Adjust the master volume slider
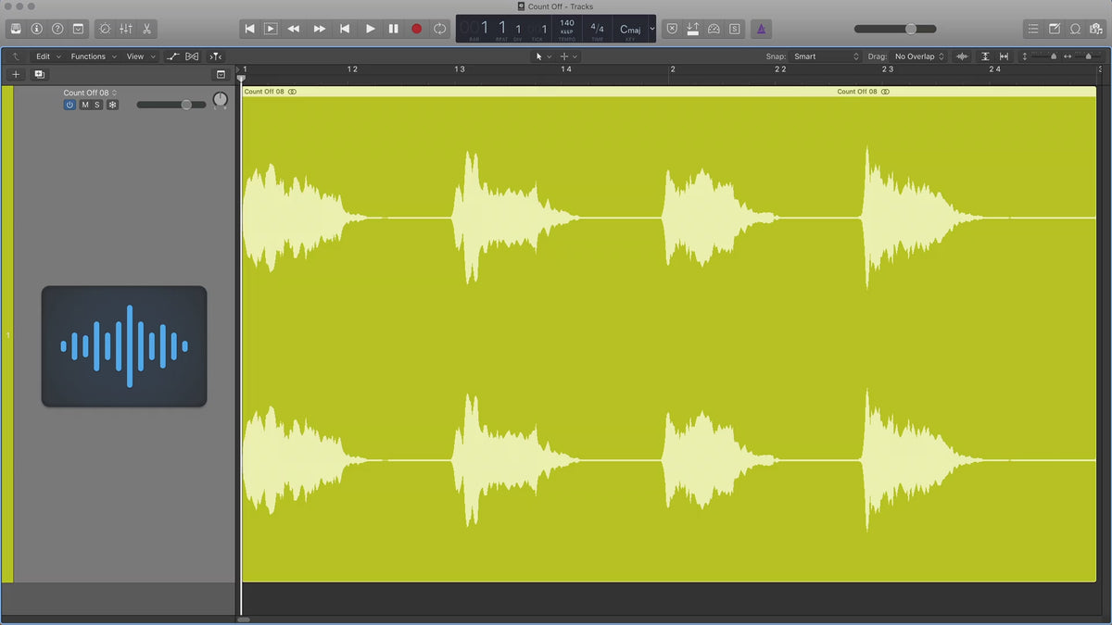The width and height of the screenshot is (1112, 625). [x=911, y=29]
